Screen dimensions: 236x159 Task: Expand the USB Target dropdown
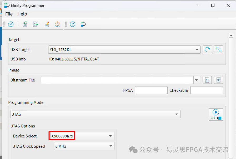[x=197, y=49]
